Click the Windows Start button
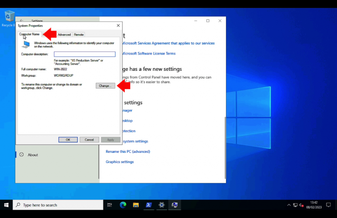 coord(6,205)
